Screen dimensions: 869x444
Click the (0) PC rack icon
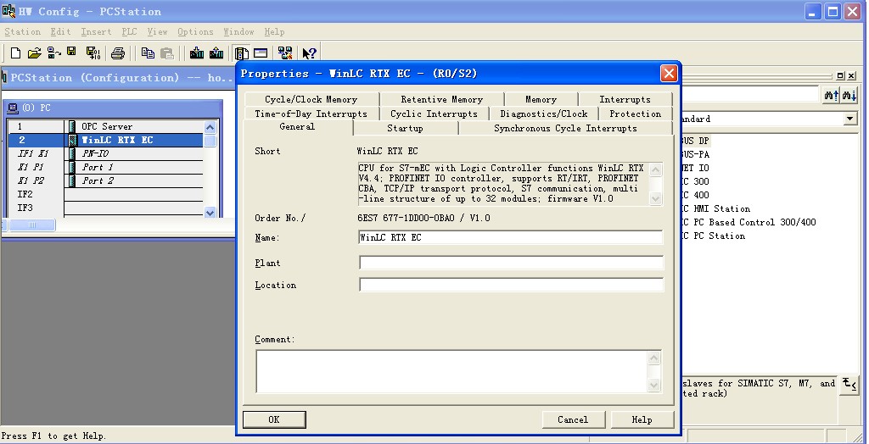[x=13, y=108]
